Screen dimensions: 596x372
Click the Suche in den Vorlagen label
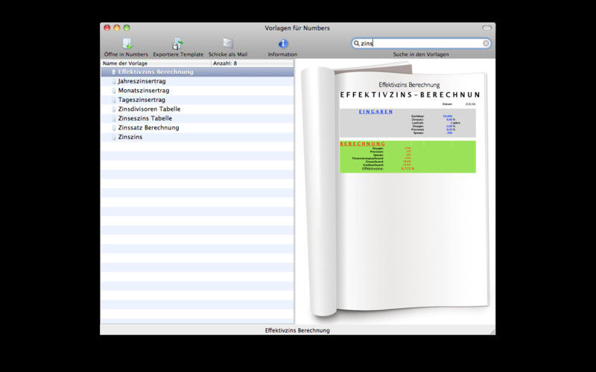point(421,54)
